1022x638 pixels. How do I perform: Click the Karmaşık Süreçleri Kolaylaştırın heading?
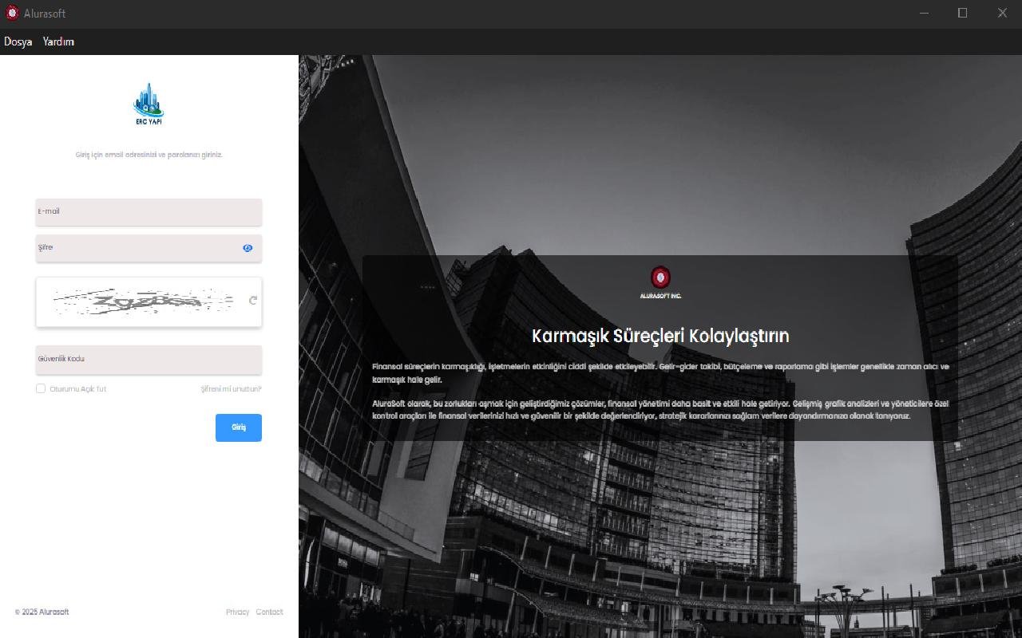click(x=660, y=336)
